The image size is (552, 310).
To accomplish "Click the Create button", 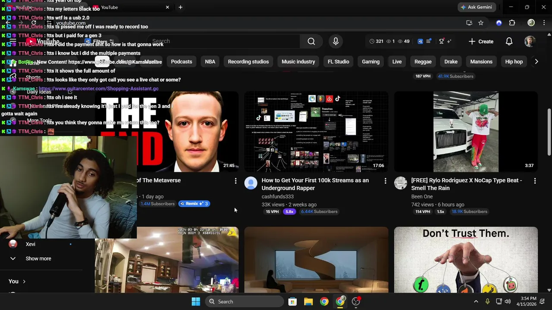I will pos(481,41).
